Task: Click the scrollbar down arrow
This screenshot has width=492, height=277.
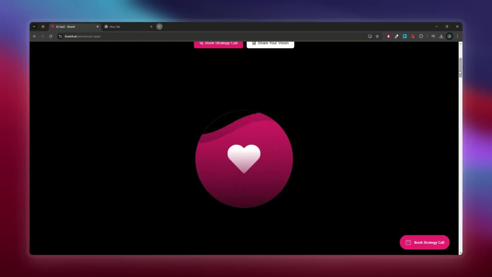Action: (x=461, y=253)
